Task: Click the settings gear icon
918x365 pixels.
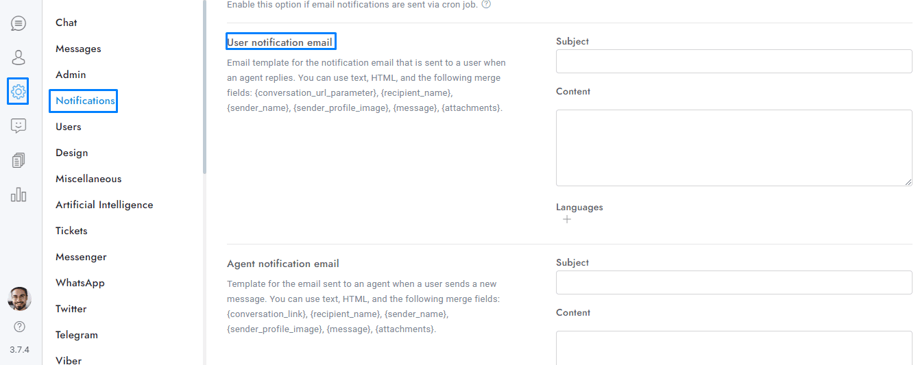Action: pyautogui.click(x=19, y=91)
